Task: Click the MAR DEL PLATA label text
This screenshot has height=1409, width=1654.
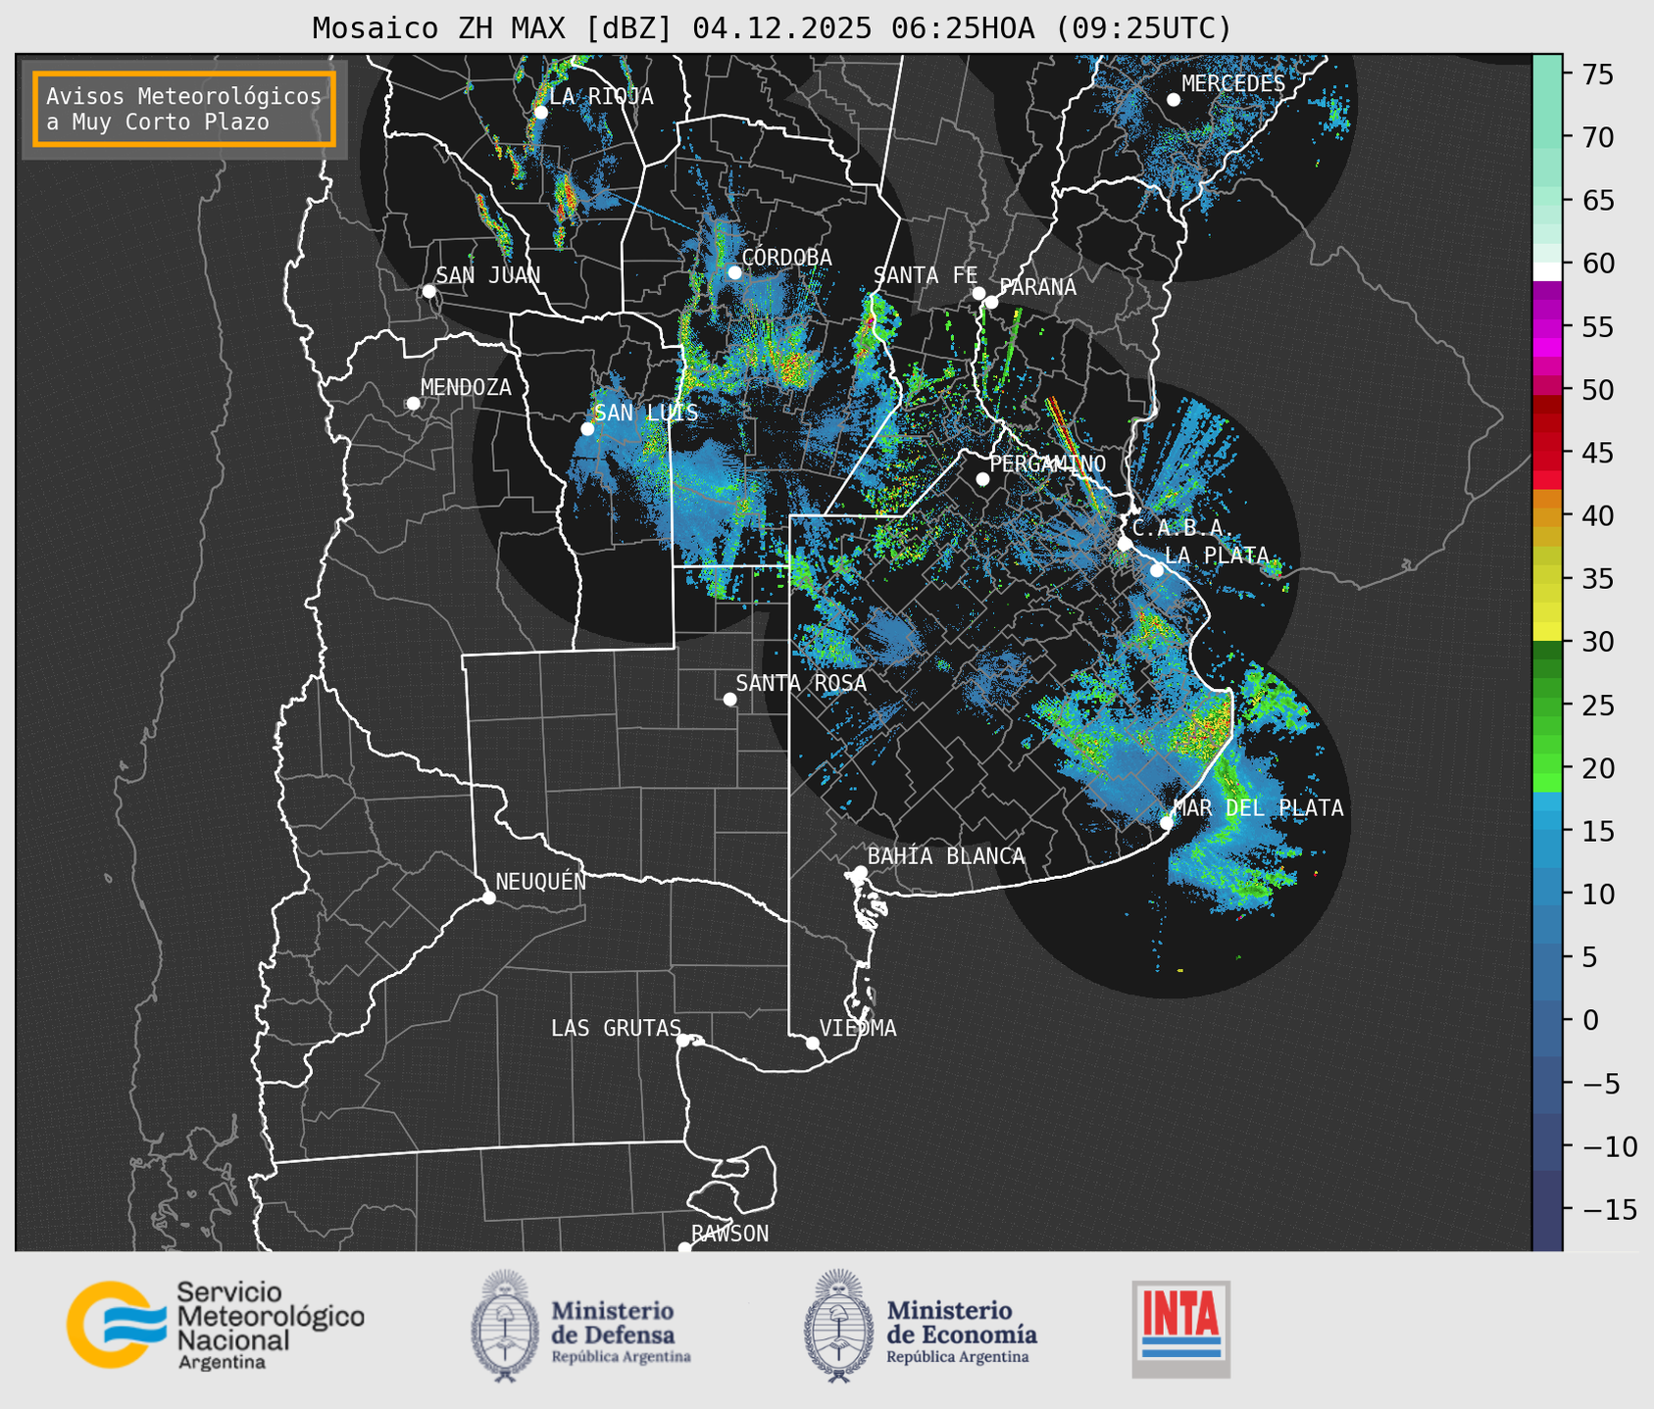Action: (1258, 808)
